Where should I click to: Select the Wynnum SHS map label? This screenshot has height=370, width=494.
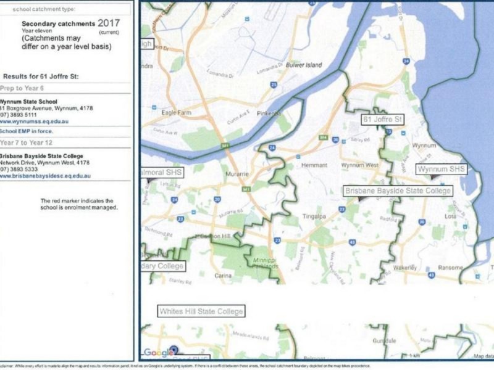(441, 169)
